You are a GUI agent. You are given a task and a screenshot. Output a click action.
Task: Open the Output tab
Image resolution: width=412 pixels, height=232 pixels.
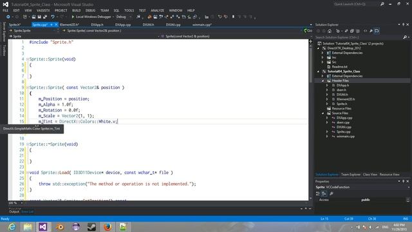[14, 211]
